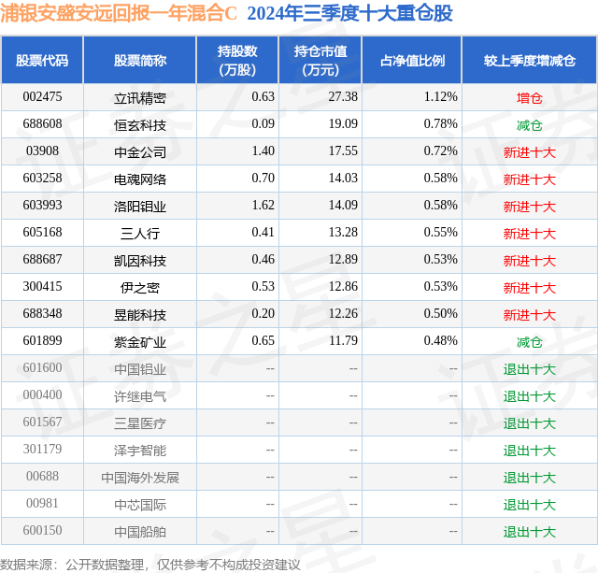Click the 减仓 status for 紫金矿业

click(530, 342)
